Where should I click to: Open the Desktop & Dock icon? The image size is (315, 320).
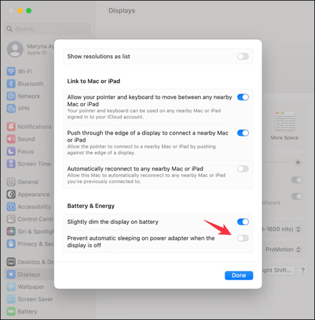(x=11, y=262)
